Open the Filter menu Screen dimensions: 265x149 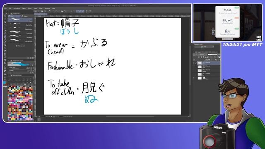click(41, 8)
